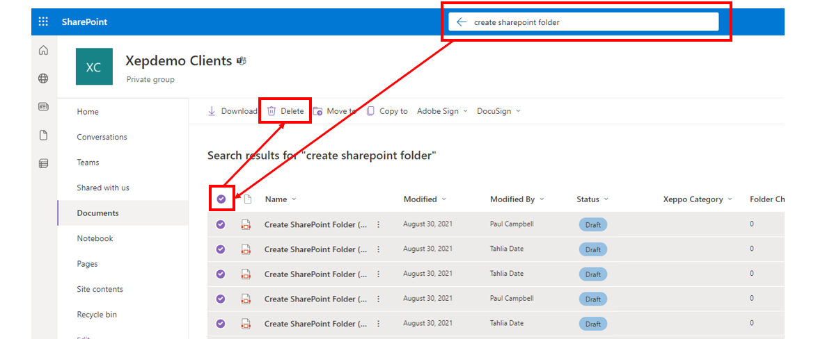Click the search box containing create sharepoint folder

pyautogui.click(x=584, y=22)
